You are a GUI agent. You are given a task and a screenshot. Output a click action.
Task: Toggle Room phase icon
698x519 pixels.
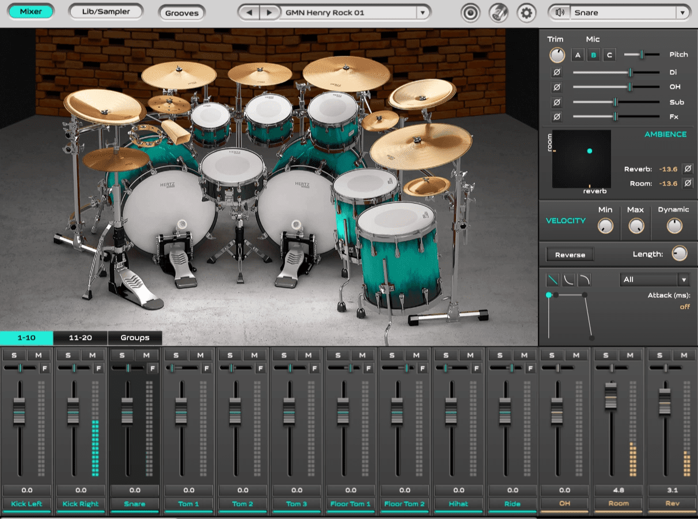click(687, 183)
